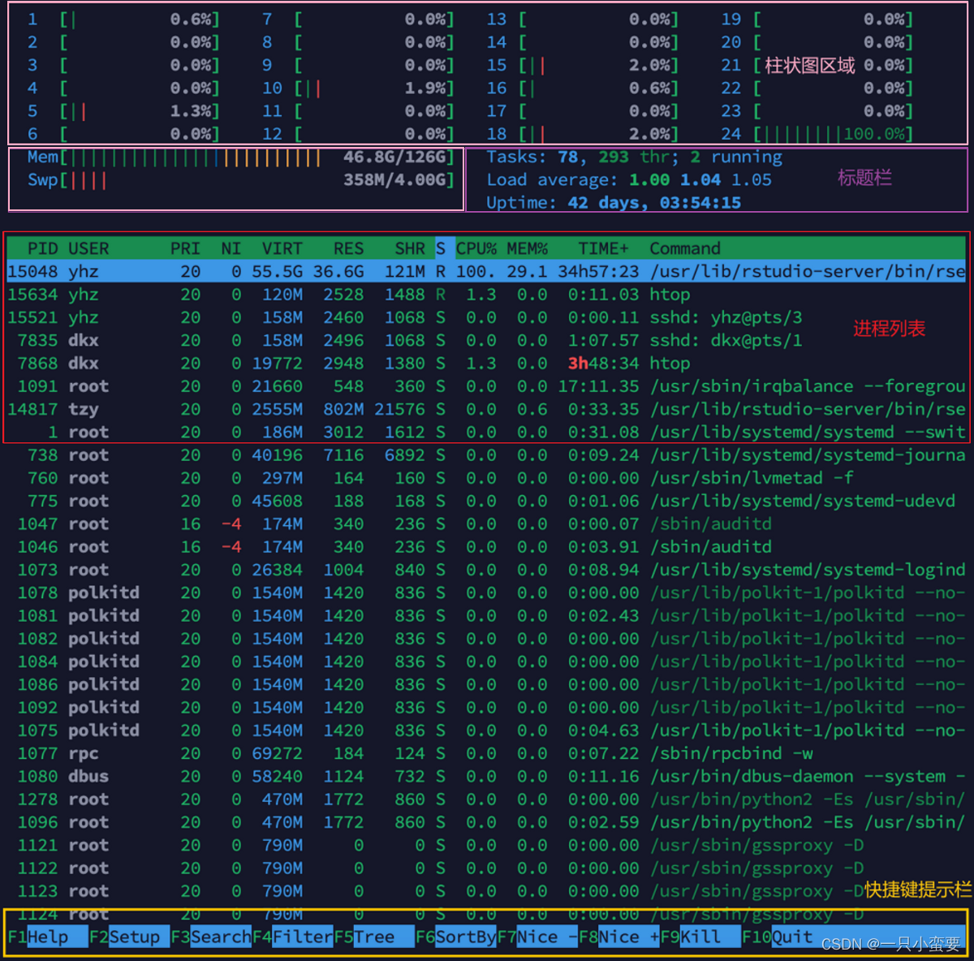Select the systemd-logind process row
Image resolution: width=974 pixels, height=961 pixels.
tap(486, 570)
